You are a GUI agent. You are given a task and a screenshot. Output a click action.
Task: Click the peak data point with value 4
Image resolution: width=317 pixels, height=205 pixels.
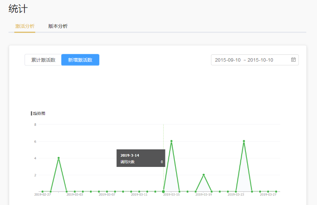pos(59,158)
